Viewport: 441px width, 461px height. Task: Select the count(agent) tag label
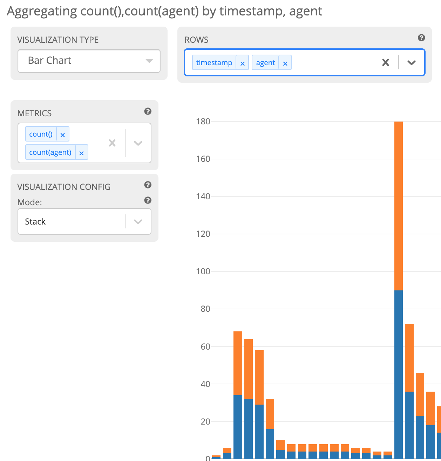point(50,152)
